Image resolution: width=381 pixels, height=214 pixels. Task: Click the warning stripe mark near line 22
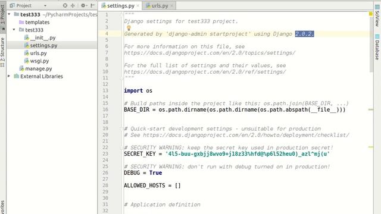(371, 147)
